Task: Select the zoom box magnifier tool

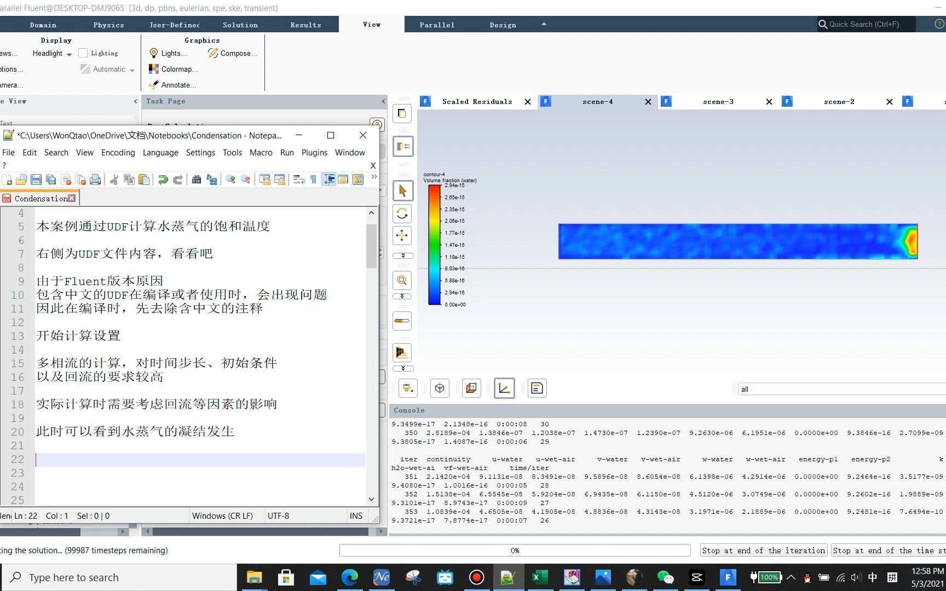Action: (x=402, y=280)
